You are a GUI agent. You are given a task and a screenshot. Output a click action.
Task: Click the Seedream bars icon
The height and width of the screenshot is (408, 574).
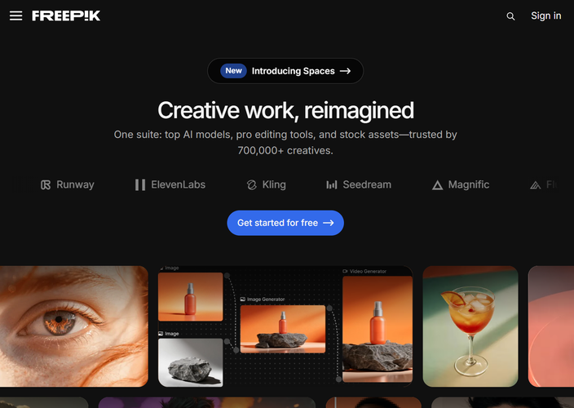coord(332,185)
